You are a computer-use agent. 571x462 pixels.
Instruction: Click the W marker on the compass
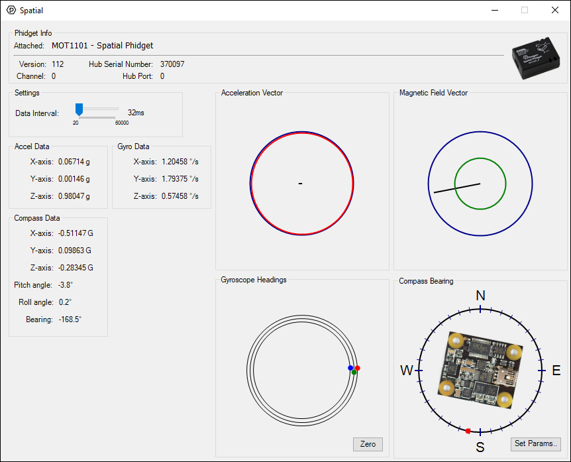(407, 371)
